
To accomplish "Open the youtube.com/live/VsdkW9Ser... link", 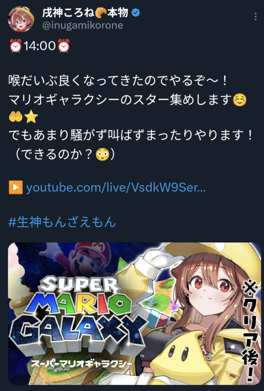I will pyautogui.click(x=116, y=188).
